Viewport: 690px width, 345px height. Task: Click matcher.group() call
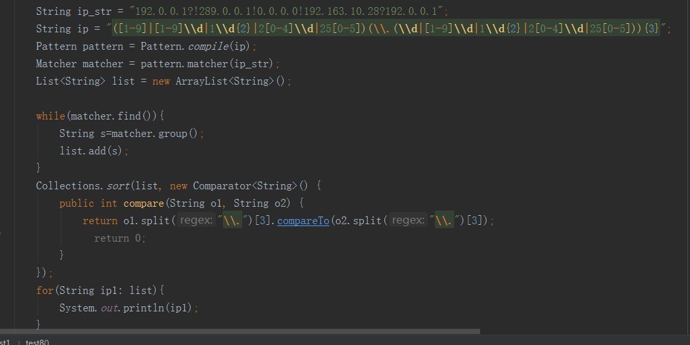click(x=155, y=133)
